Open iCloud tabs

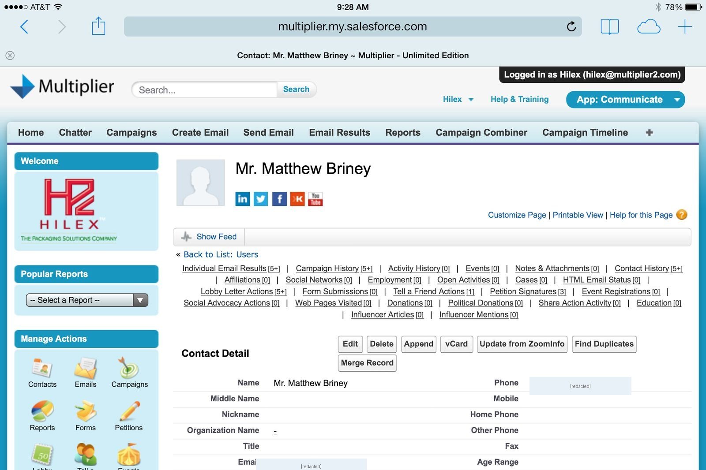tap(649, 27)
